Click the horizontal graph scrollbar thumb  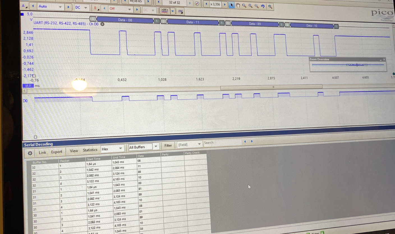tap(271, 87)
